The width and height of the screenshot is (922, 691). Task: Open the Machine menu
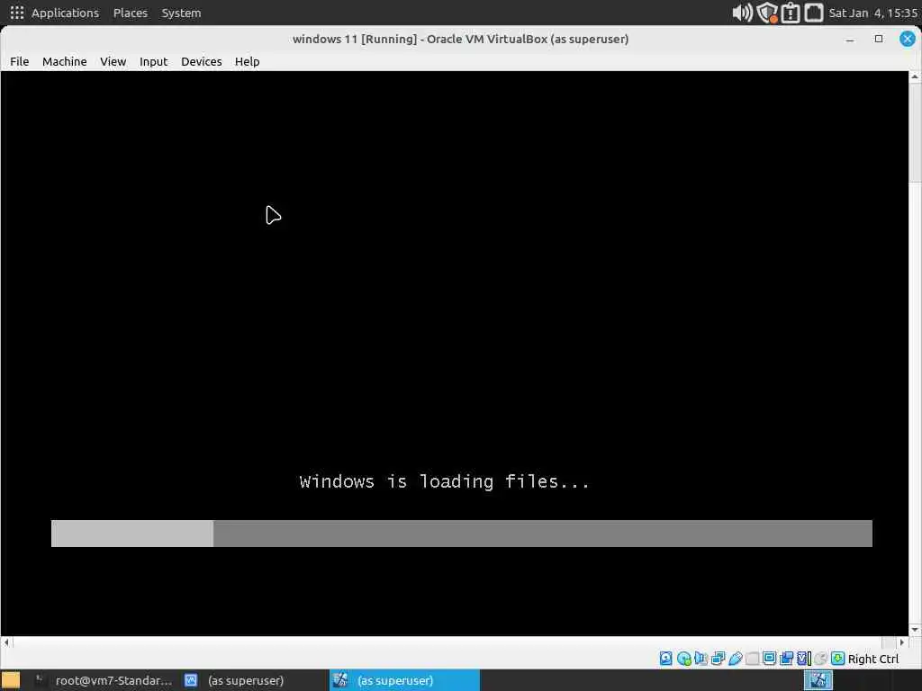coord(65,62)
